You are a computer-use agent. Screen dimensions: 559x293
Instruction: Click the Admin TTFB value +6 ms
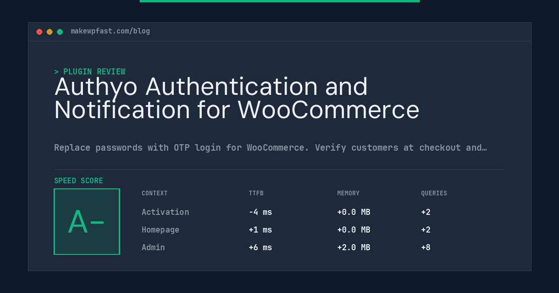point(260,247)
